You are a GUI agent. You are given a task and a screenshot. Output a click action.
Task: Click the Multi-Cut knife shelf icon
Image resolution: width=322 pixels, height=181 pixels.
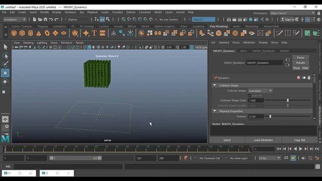tap(280, 33)
